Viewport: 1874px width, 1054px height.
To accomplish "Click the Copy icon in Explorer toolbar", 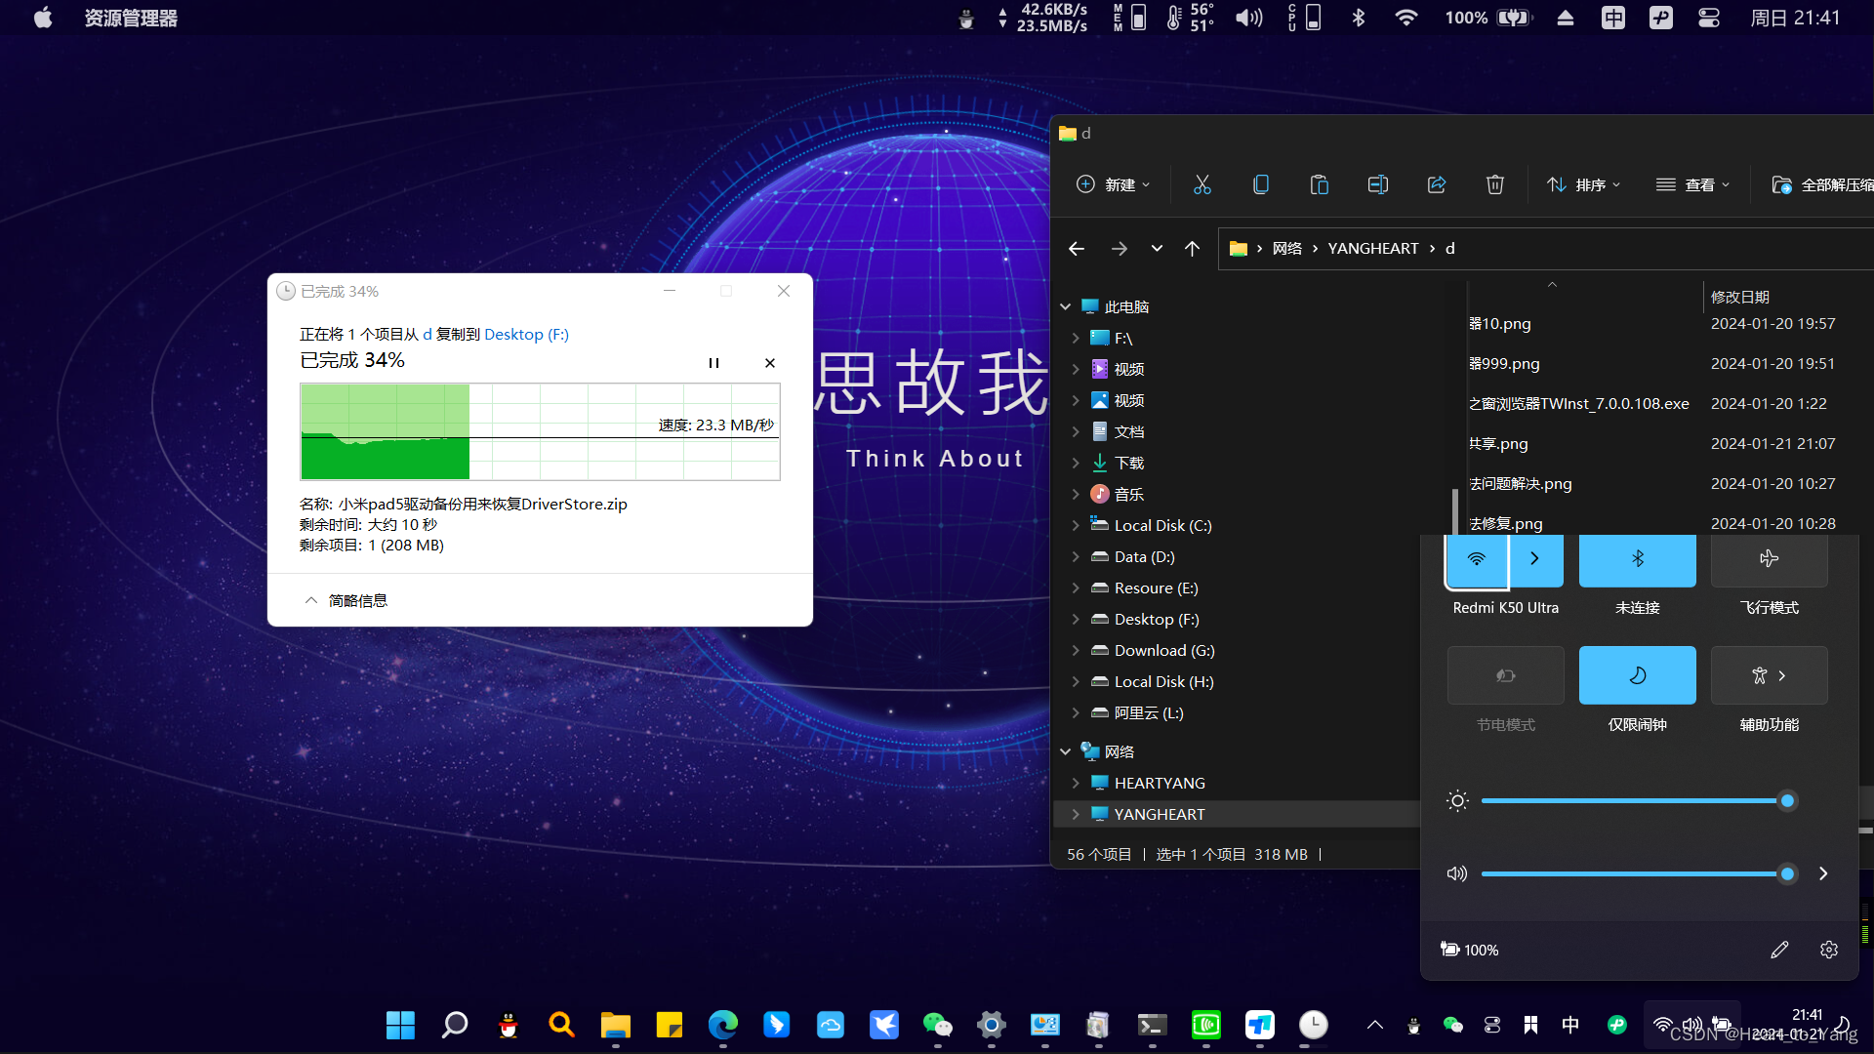I will [1260, 184].
